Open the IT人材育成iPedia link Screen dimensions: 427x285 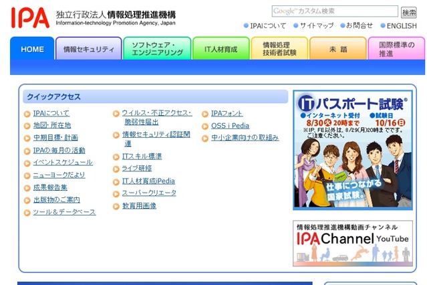[x=148, y=181]
